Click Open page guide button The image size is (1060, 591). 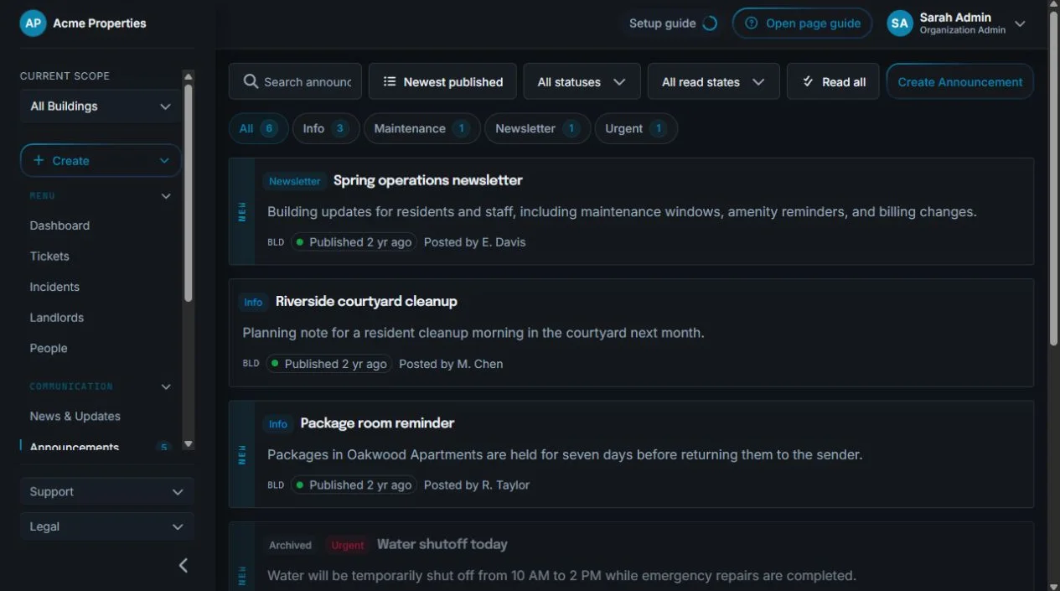[x=802, y=23]
